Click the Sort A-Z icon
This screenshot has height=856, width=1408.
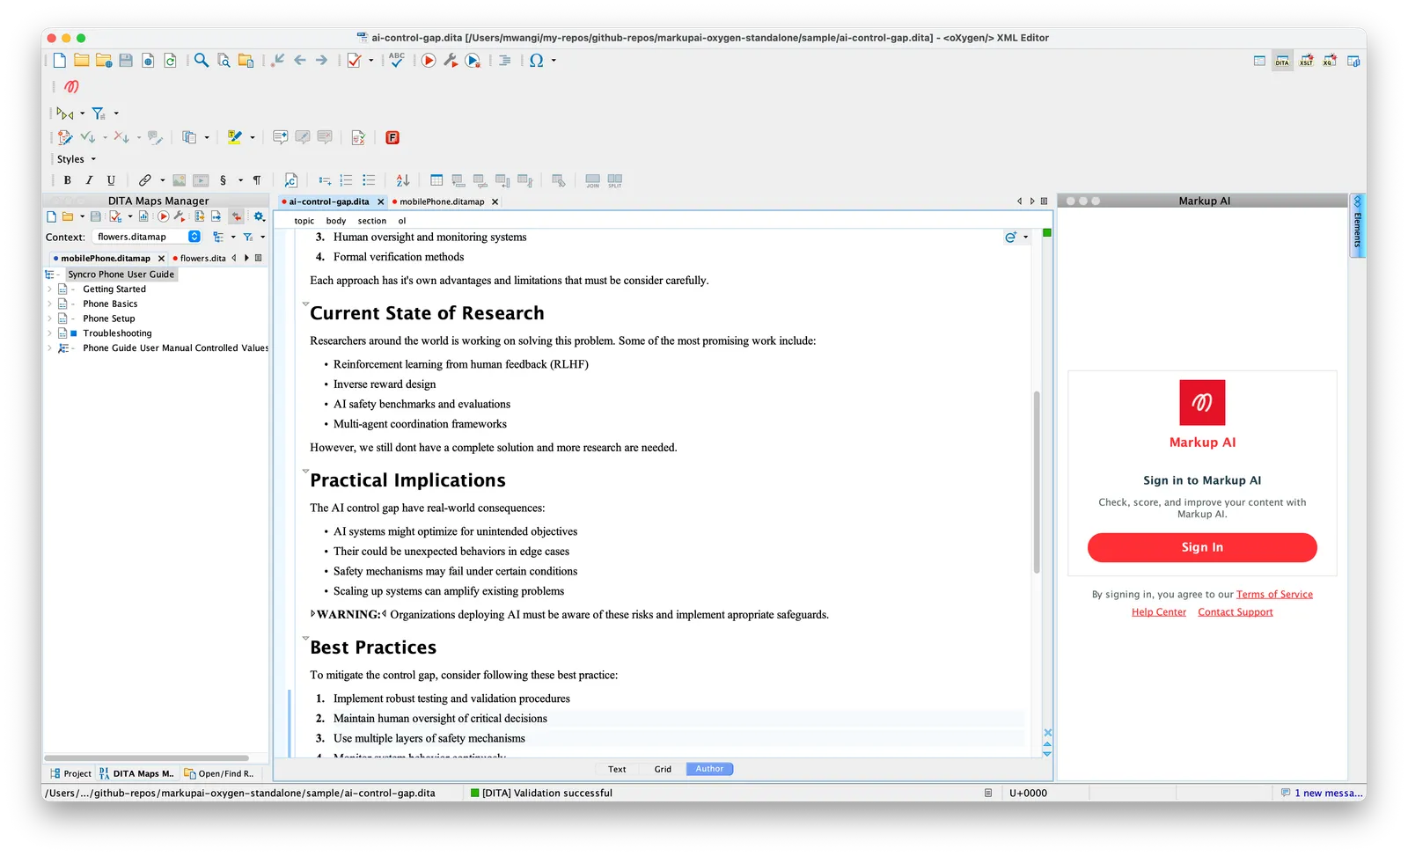click(x=403, y=180)
